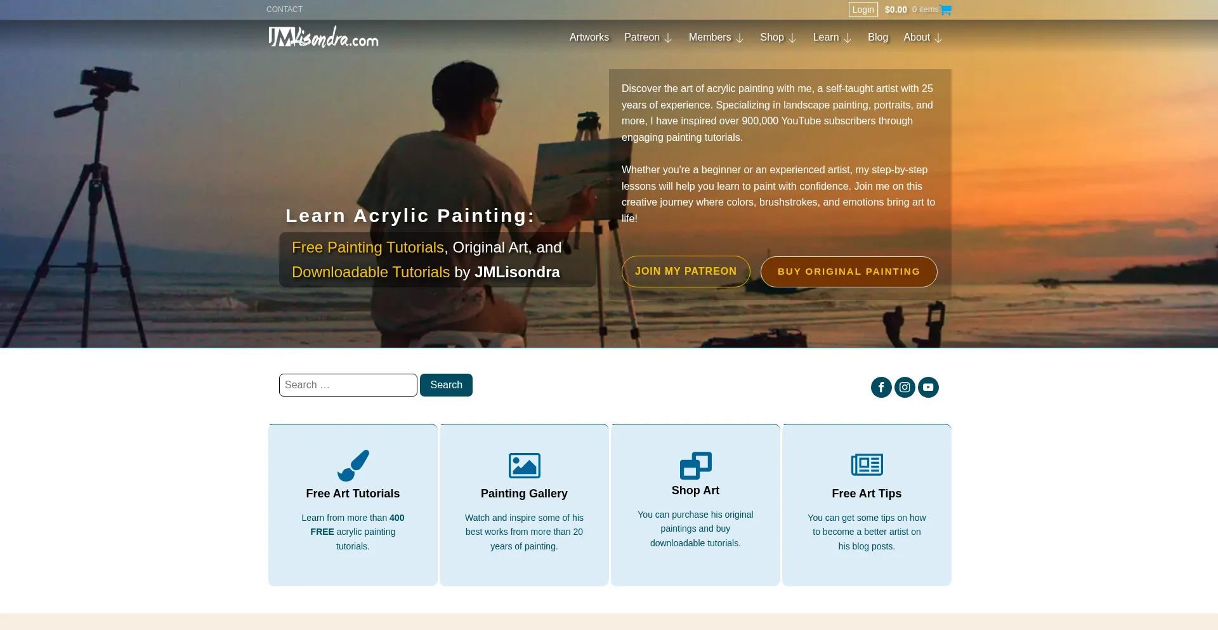Viewport: 1218px width, 630px height.
Task: Open the YouTube social icon
Action: pos(928,387)
